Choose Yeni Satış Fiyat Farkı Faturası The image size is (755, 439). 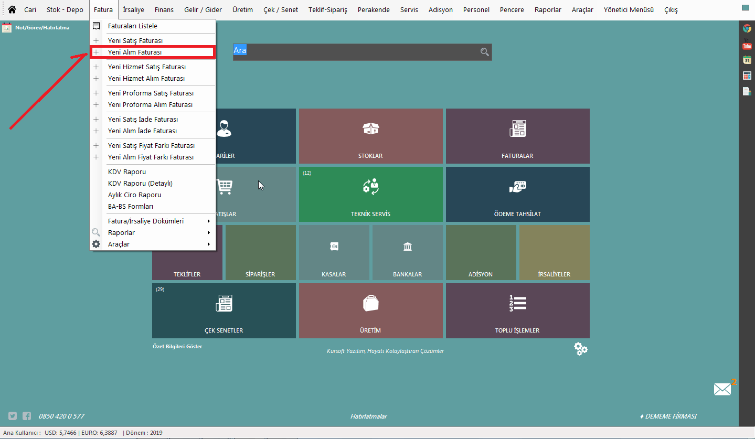153,145
